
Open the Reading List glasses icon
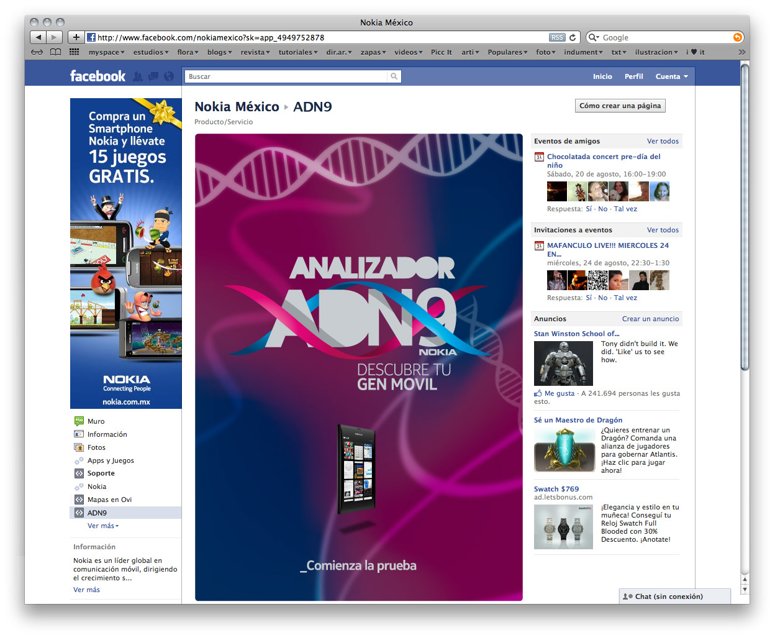pos(37,52)
